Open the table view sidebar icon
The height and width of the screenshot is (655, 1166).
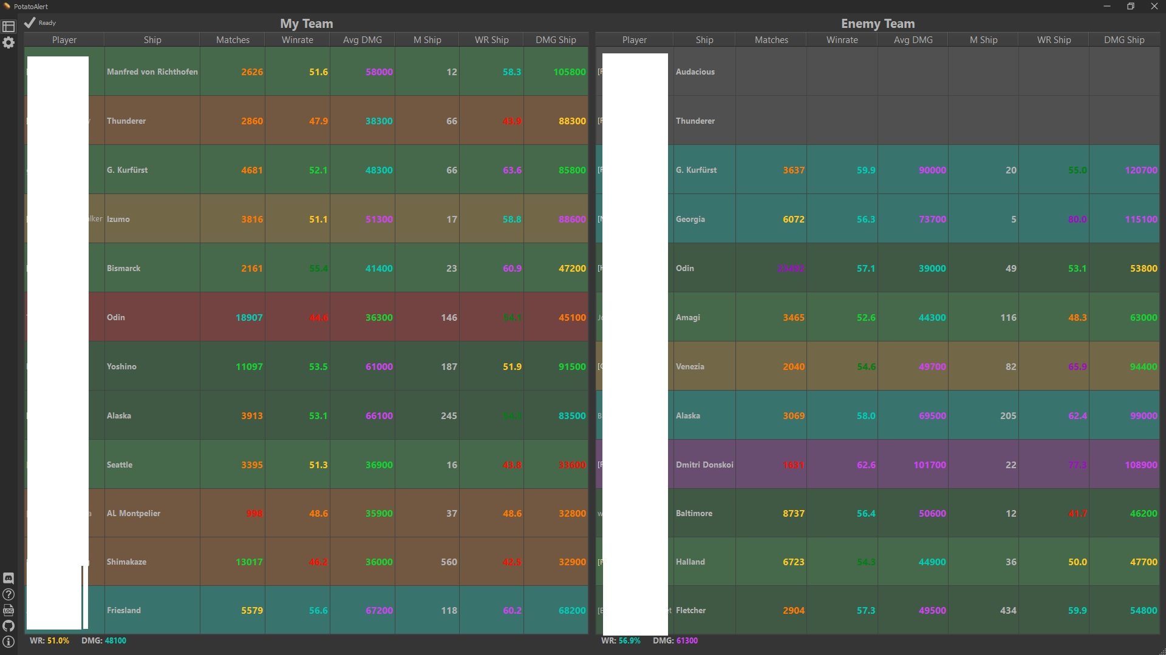(9, 27)
